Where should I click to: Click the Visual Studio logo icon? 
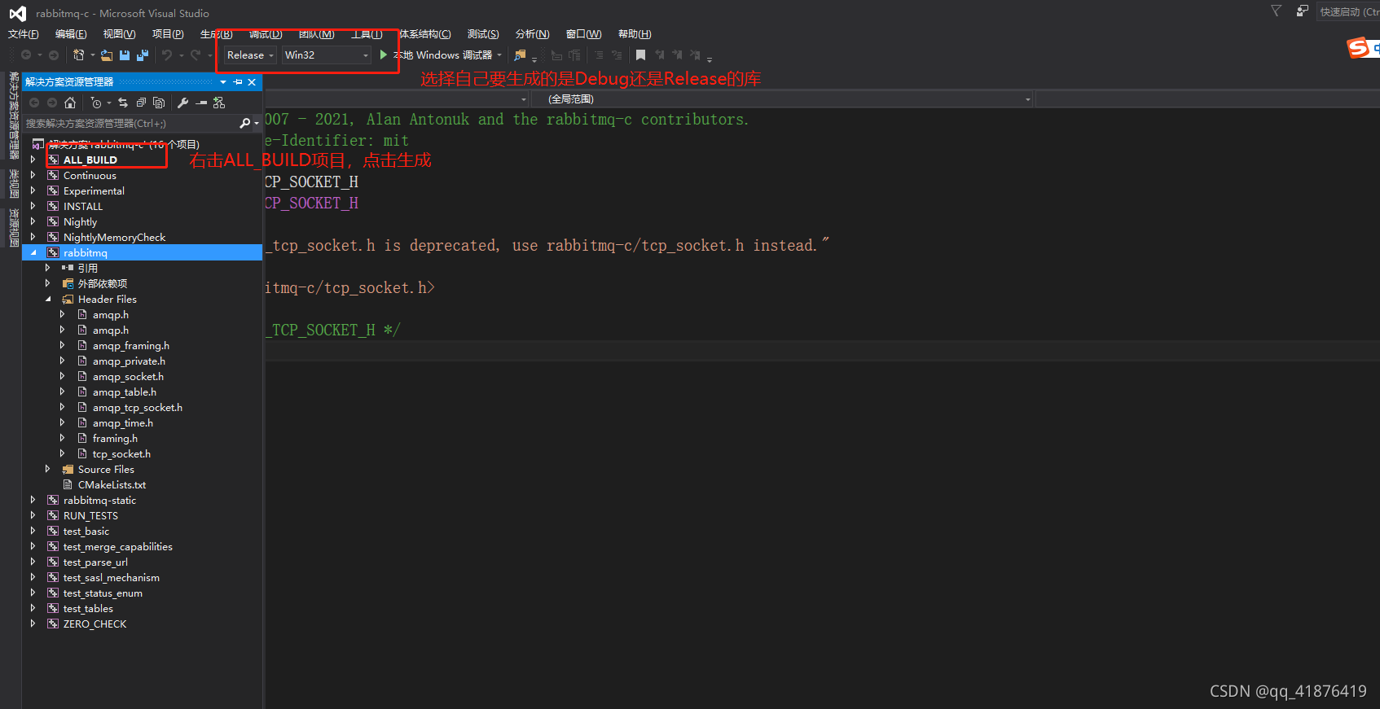pyautogui.click(x=17, y=13)
